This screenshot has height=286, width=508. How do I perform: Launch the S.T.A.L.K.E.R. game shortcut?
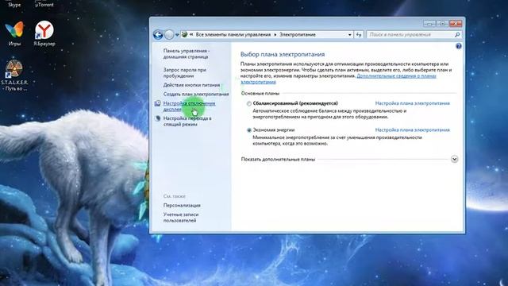point(14,75)
